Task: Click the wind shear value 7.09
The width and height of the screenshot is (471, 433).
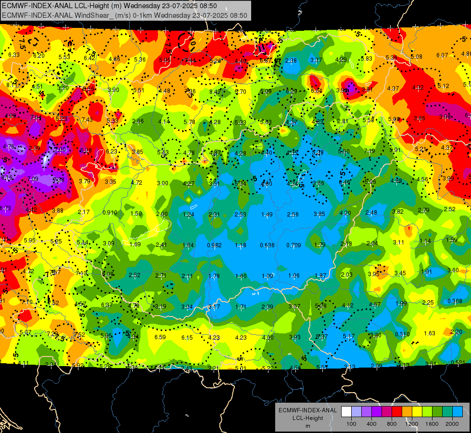Action: click(x=32, y=179)
